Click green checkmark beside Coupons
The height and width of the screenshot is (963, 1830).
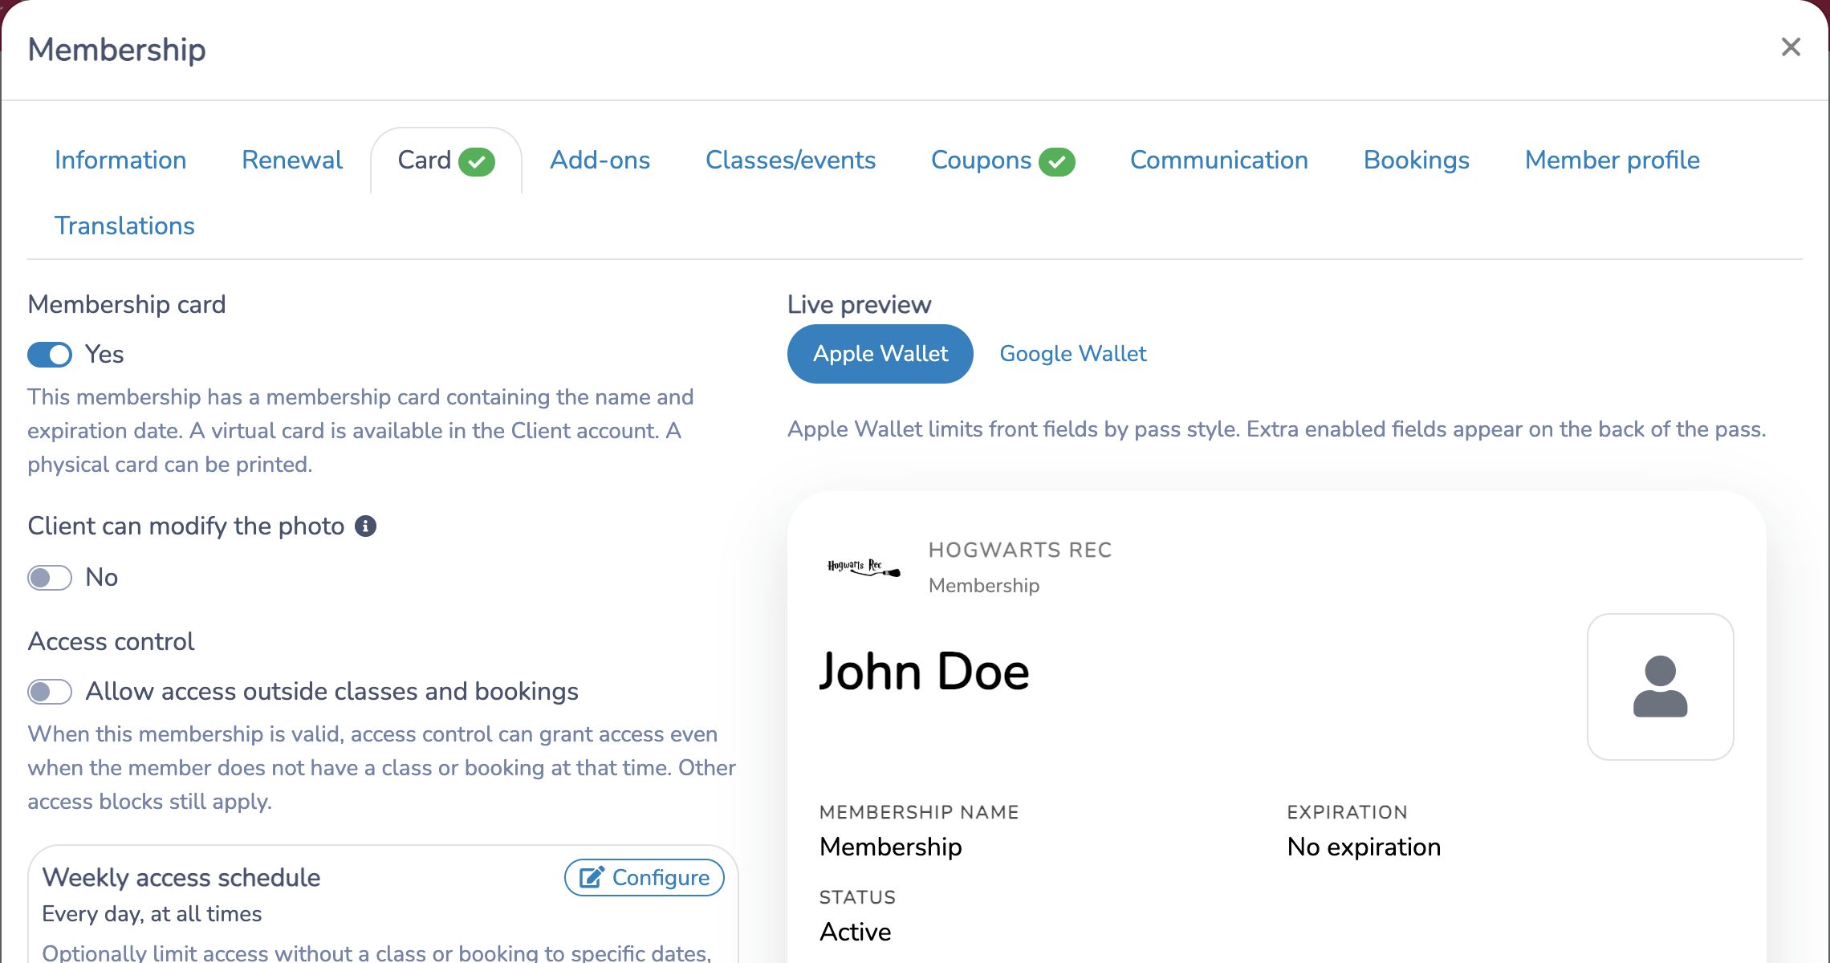[x=1057, y=161]
